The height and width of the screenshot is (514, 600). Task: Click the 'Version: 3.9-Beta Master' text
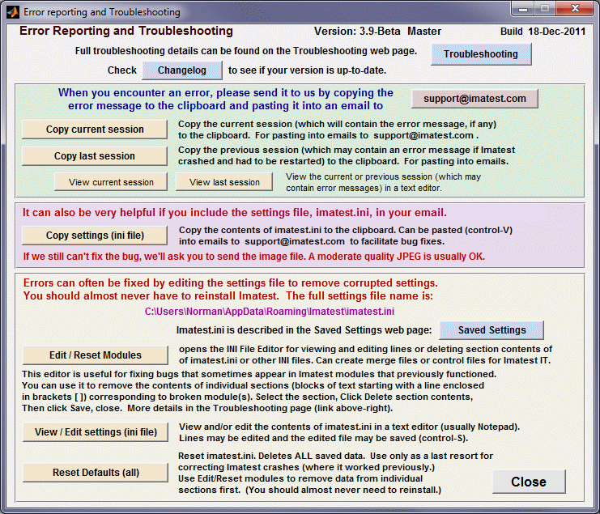377,32
